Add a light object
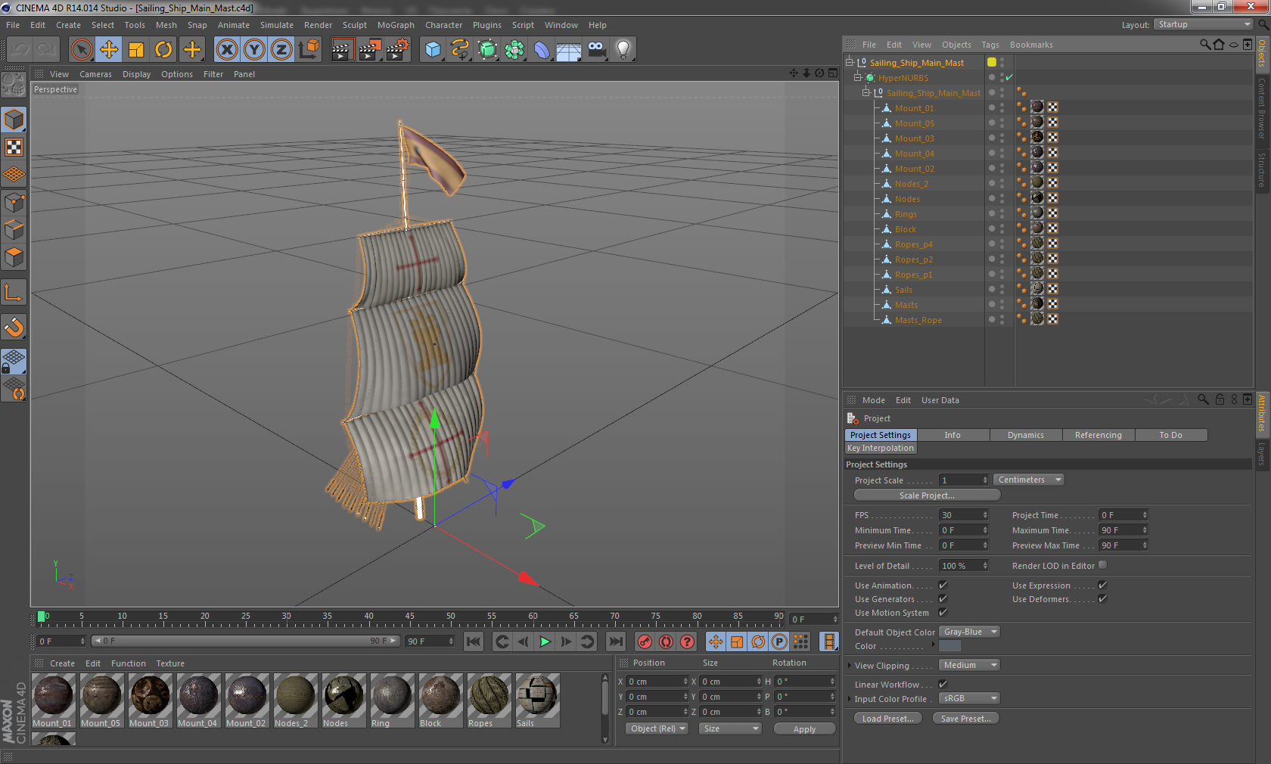This screenshot has width=1271, height=764. [x=623, y=50]
